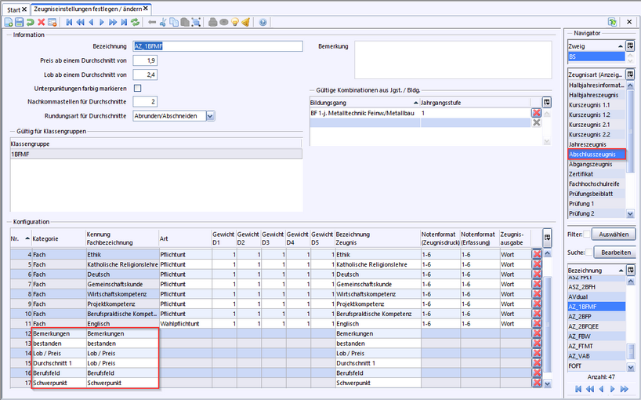Click the green refresh arrows icon
This screenshot has height=400, width=641.
click(x=135, y=23)
